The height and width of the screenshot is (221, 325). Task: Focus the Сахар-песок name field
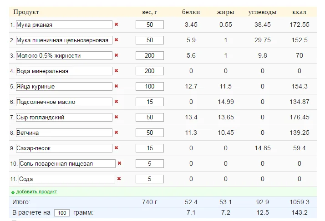[64, 148]
